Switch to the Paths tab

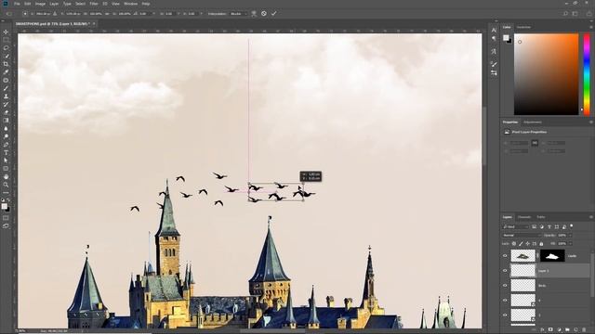coord(541,217)
